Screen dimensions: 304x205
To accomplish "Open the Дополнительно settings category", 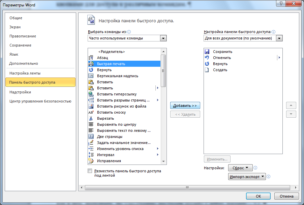I will click(24, 63).
